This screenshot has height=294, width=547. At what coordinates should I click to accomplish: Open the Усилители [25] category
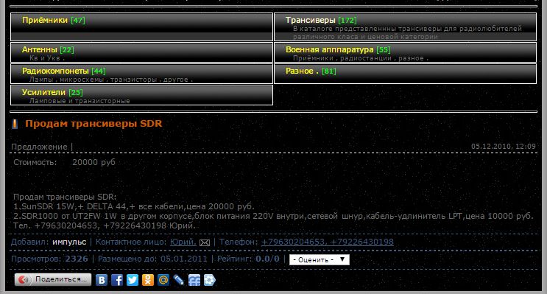pos(52,92)
